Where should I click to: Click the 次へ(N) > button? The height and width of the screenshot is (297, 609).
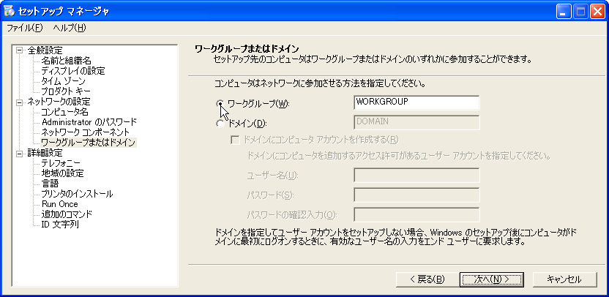492,279
